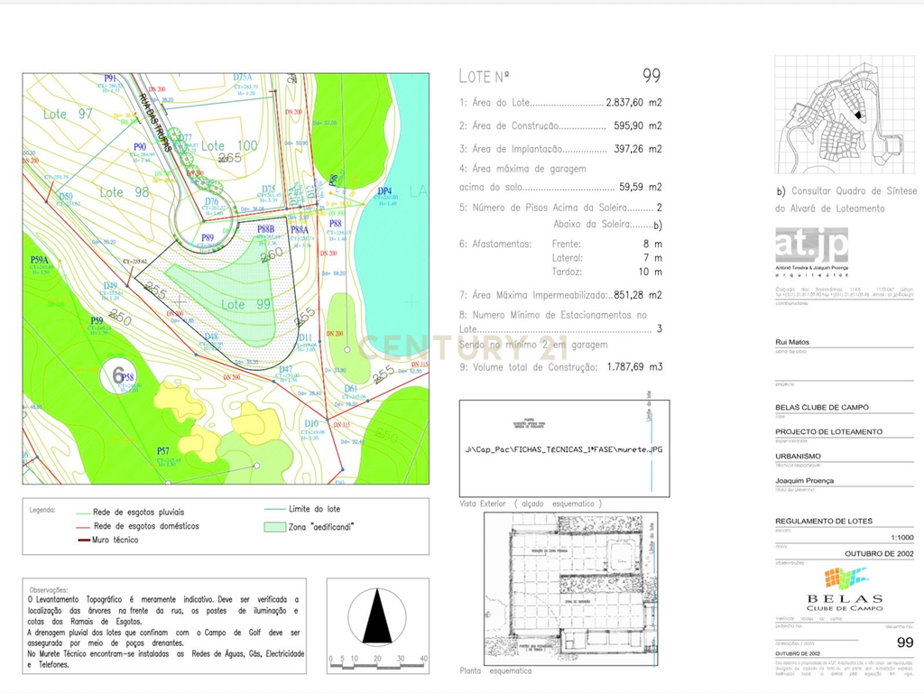Click the Área do Lote 2.837,60 m2 line
924x693 pixels.
click(560, 103)
